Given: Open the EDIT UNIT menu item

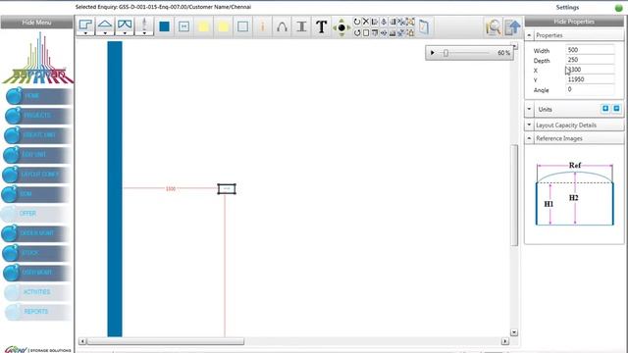Looking at the screenshot, I should (x=37, y=155).
